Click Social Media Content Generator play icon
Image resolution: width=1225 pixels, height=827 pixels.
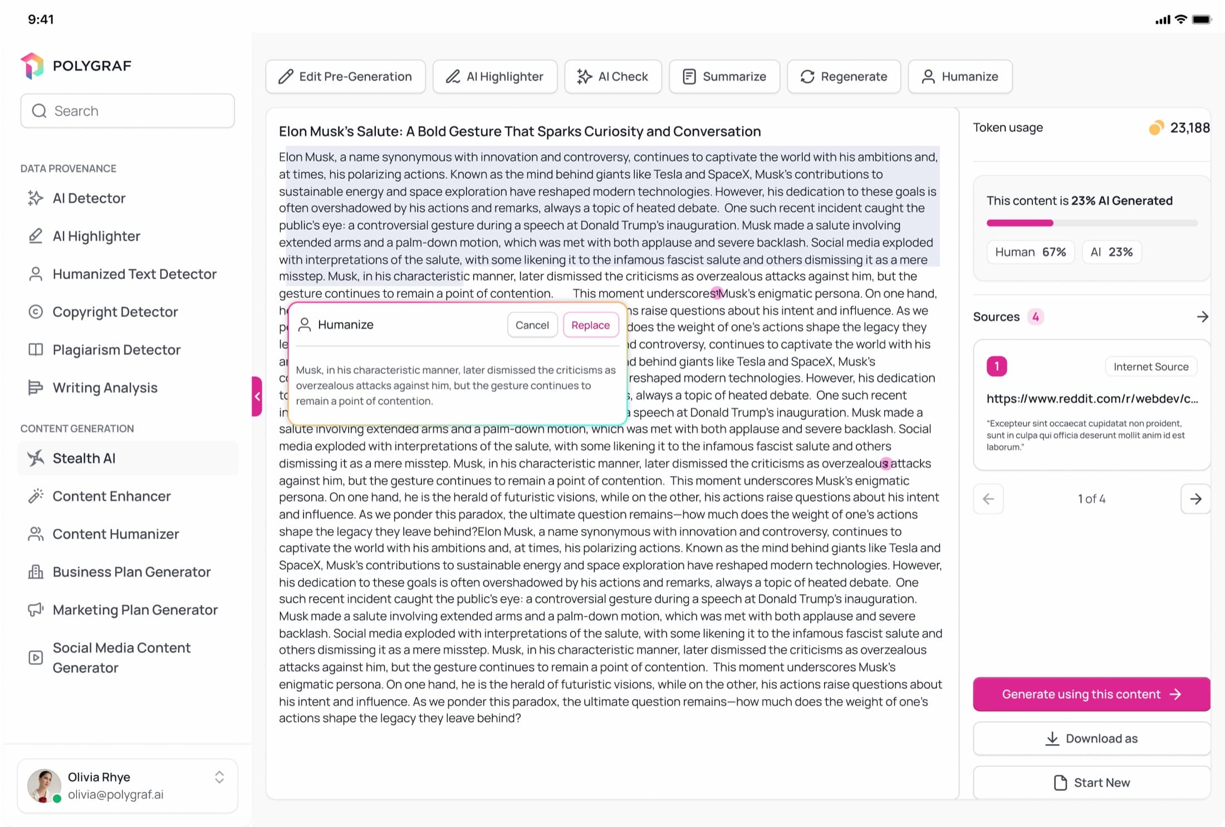pos(36,657)
